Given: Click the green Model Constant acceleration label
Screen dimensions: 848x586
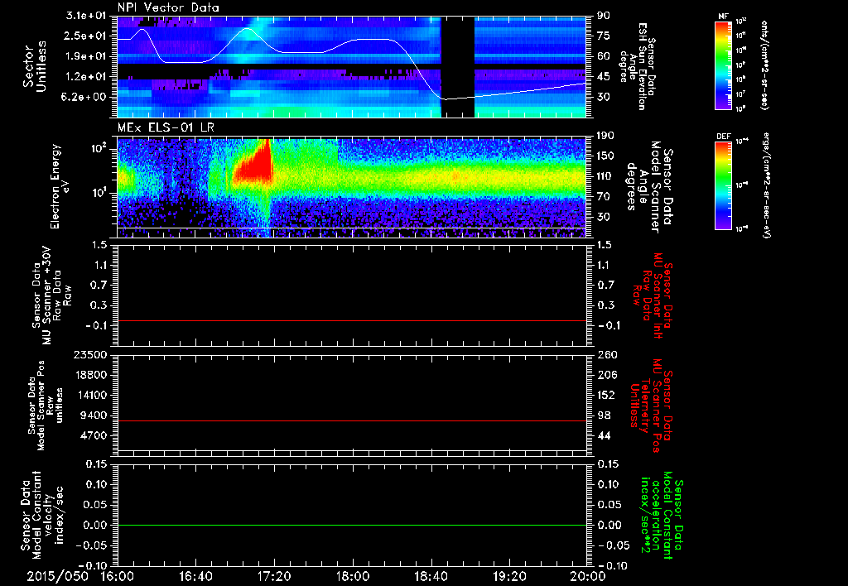Looking at the screenshot, I should coord(662,513).
